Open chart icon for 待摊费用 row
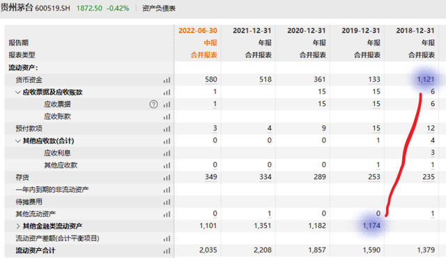Viewport: 446px width, 258px height. click(x=167, y=202)
